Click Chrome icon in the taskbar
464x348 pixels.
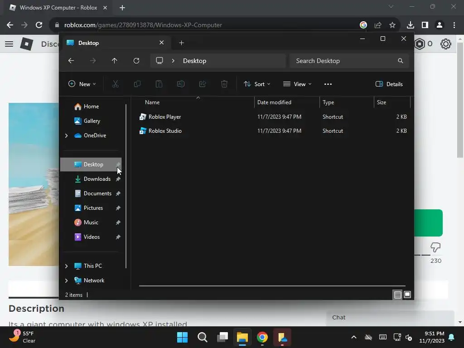click(x=262, y=337)
